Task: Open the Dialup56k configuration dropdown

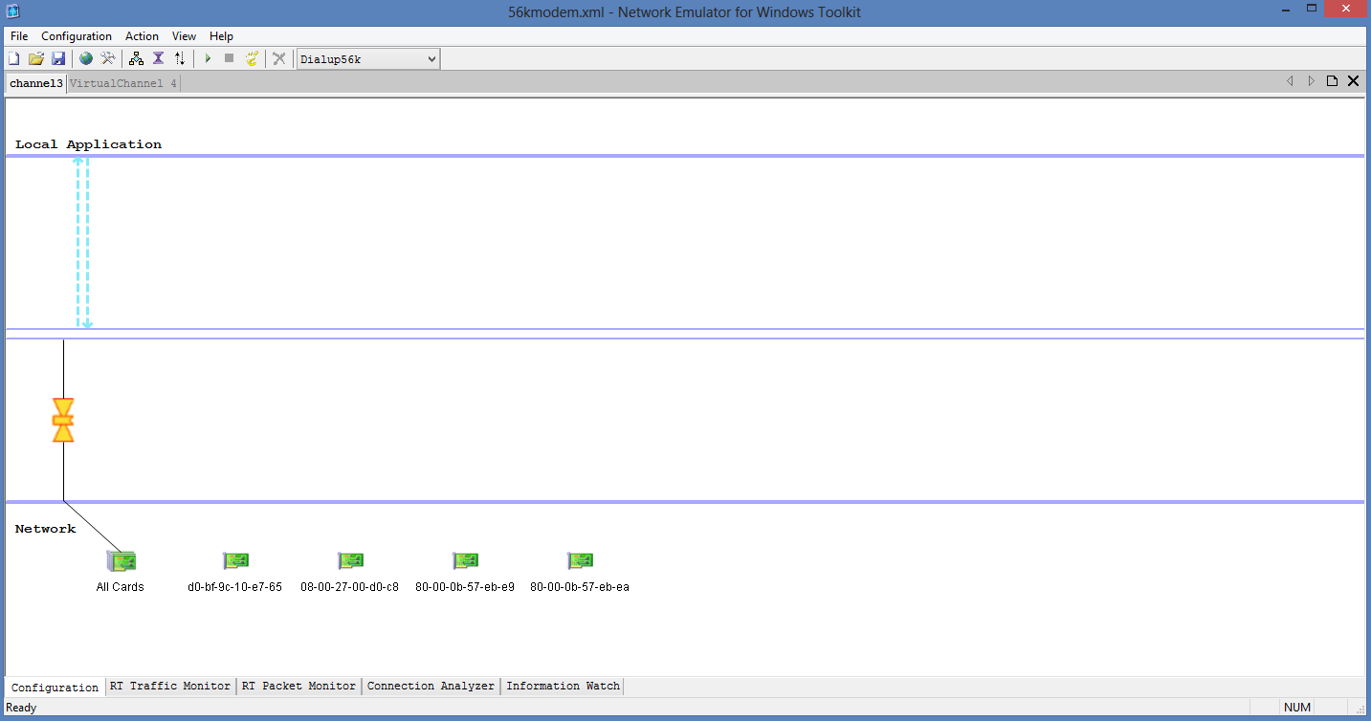Action: [x=367, y=58]
